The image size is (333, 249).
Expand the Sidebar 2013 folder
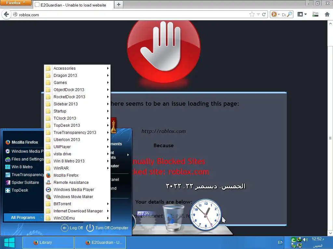click(77, 104)
